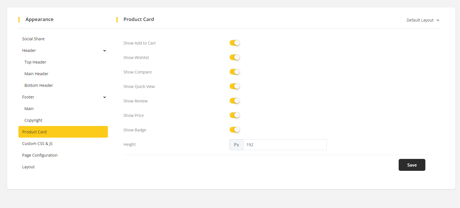
Task: Collapse the Footer chevron arrow
Action: 104,97
